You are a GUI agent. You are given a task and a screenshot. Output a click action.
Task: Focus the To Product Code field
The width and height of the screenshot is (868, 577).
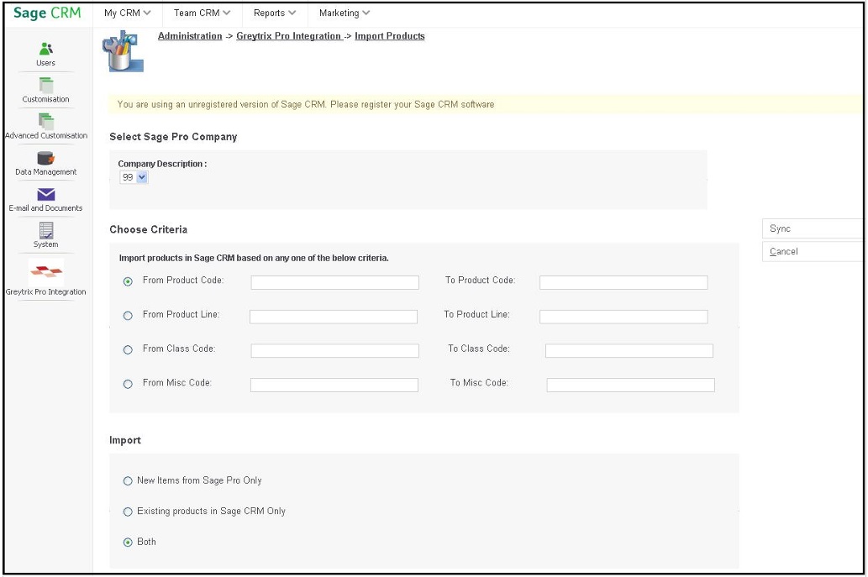[x=623, y=283]
